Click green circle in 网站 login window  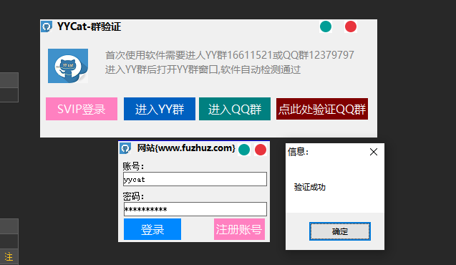[244, 150]
